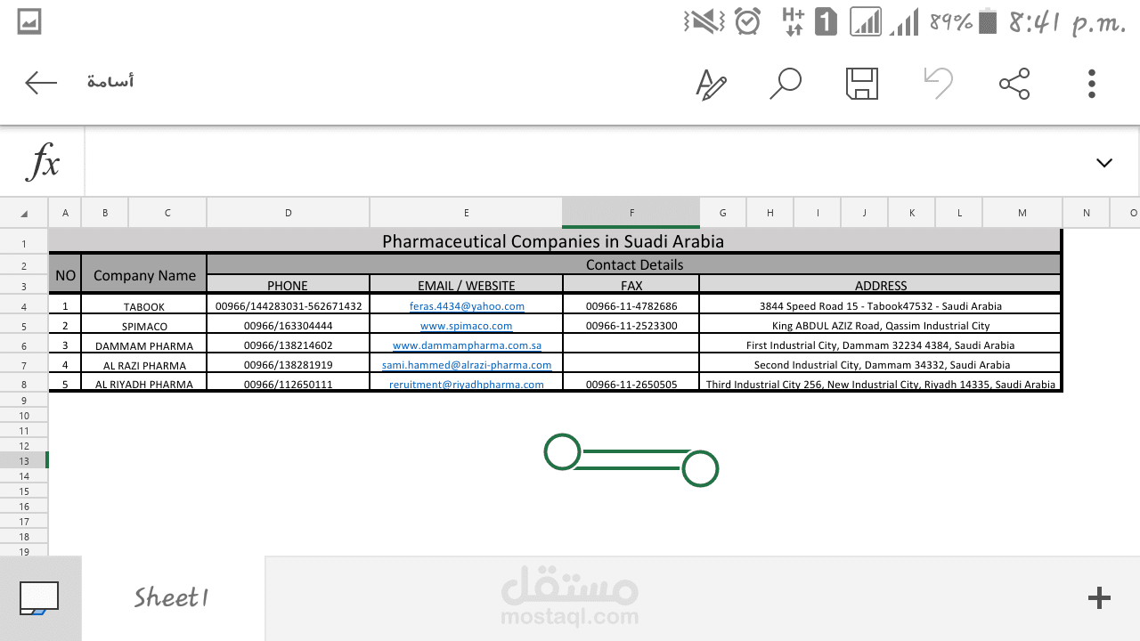Click the fx function icon
The image size is (1140, 641).
coord(43,162)
